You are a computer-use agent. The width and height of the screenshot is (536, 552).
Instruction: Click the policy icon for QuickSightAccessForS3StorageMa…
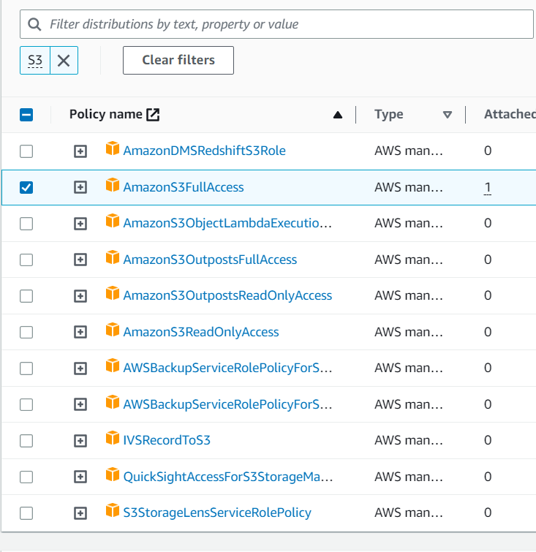(113, 475)
